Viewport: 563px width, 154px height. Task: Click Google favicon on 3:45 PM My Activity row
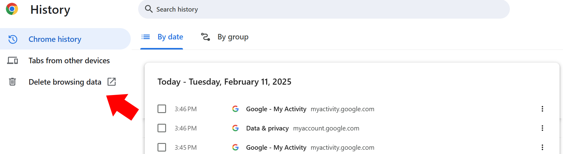(235, 147)
